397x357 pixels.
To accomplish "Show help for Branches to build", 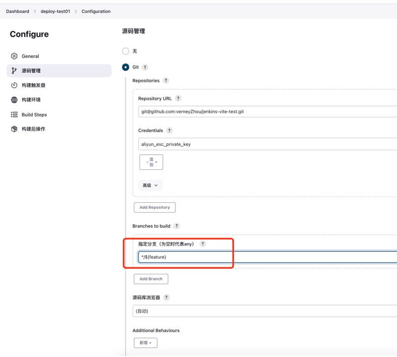I will tap(177, 226).
